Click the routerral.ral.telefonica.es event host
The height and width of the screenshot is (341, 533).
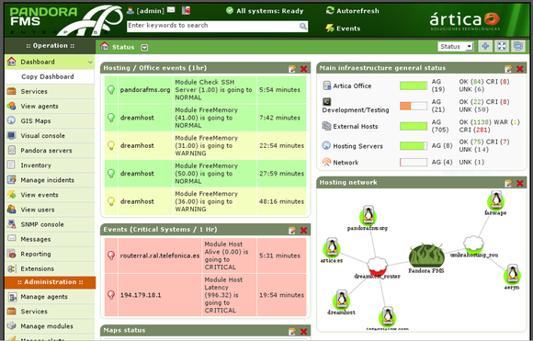pyautogui.click(x=160, y=256)
